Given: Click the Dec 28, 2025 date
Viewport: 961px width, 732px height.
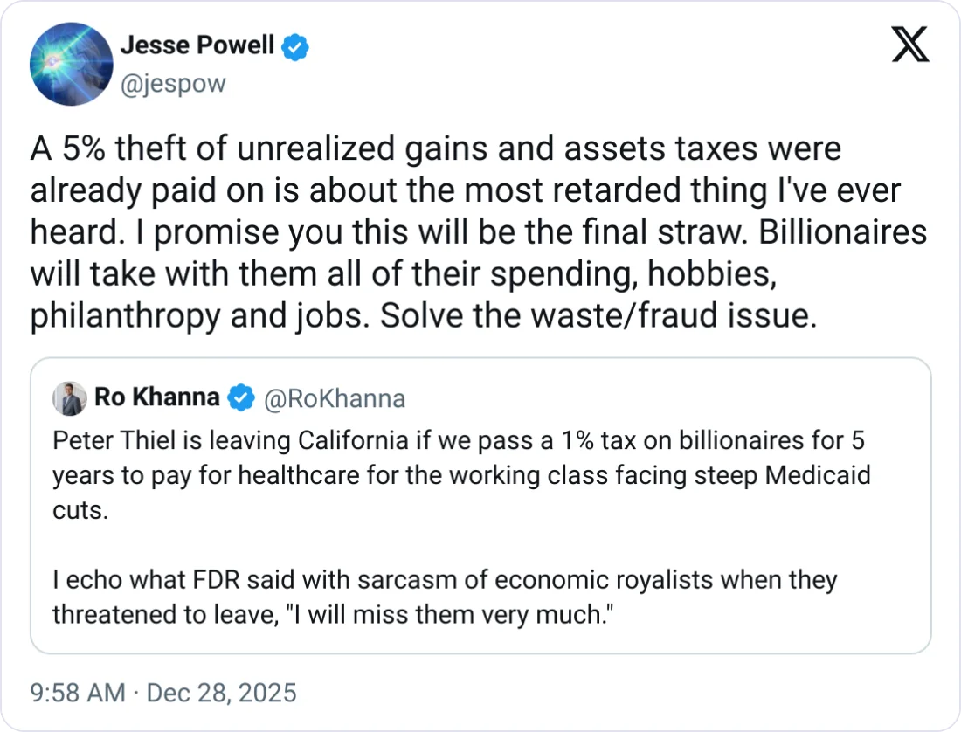Looking at the screenshot, I should tap(221, 694).
